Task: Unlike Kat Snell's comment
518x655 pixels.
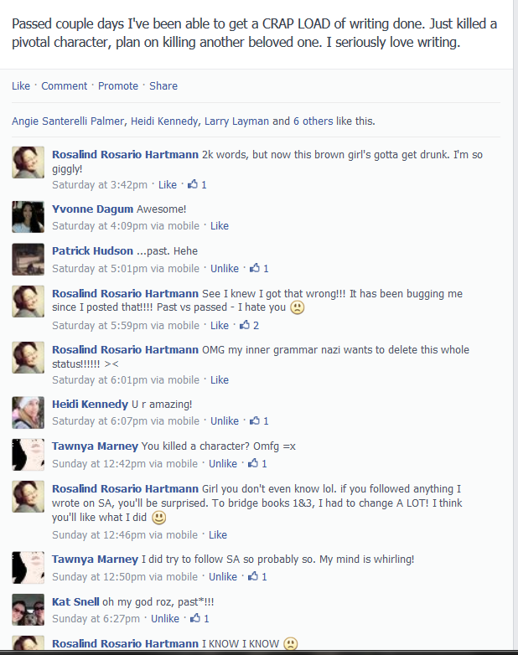Action: tap(165, 618)
